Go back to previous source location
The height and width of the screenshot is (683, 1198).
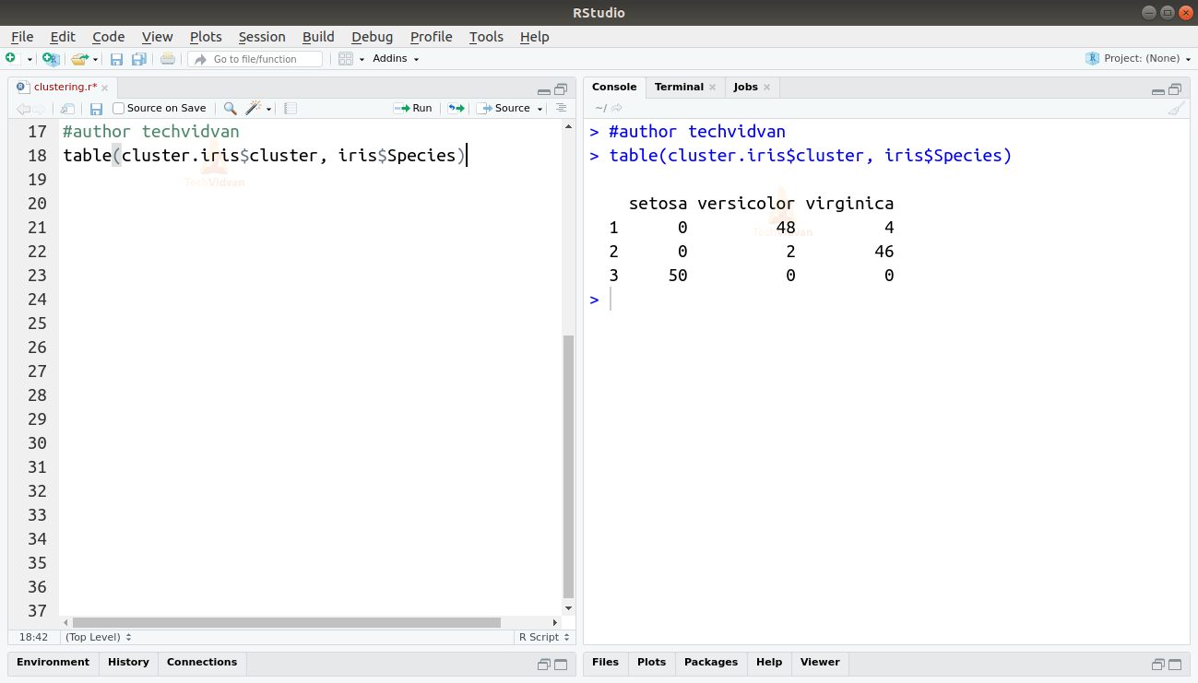tap(22, 109)
